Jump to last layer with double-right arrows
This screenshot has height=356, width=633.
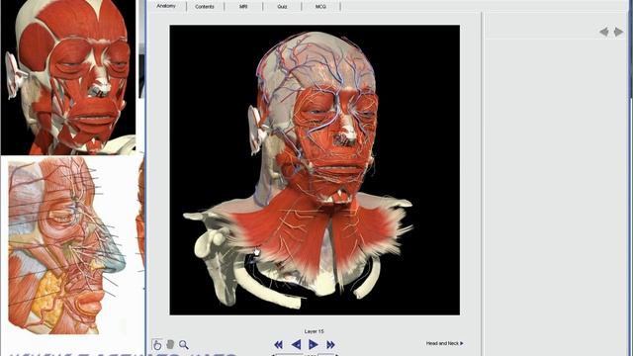point(330,345)
